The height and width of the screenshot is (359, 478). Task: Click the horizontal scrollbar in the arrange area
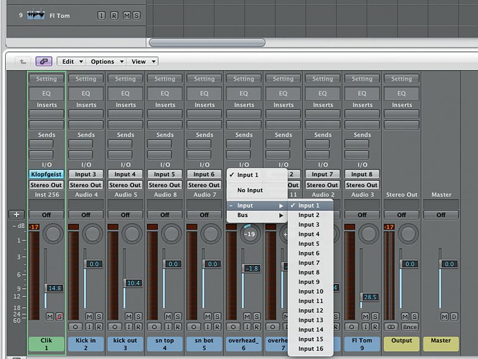(x=205, y=42)
